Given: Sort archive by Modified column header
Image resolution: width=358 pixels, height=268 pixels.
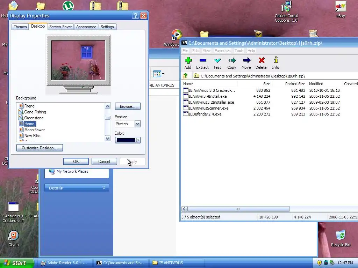Looking at the screenshot, I should (324, 84).
